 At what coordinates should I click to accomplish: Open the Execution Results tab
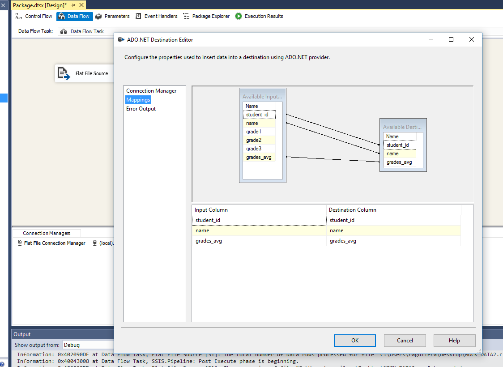click(x=259, y=16)
